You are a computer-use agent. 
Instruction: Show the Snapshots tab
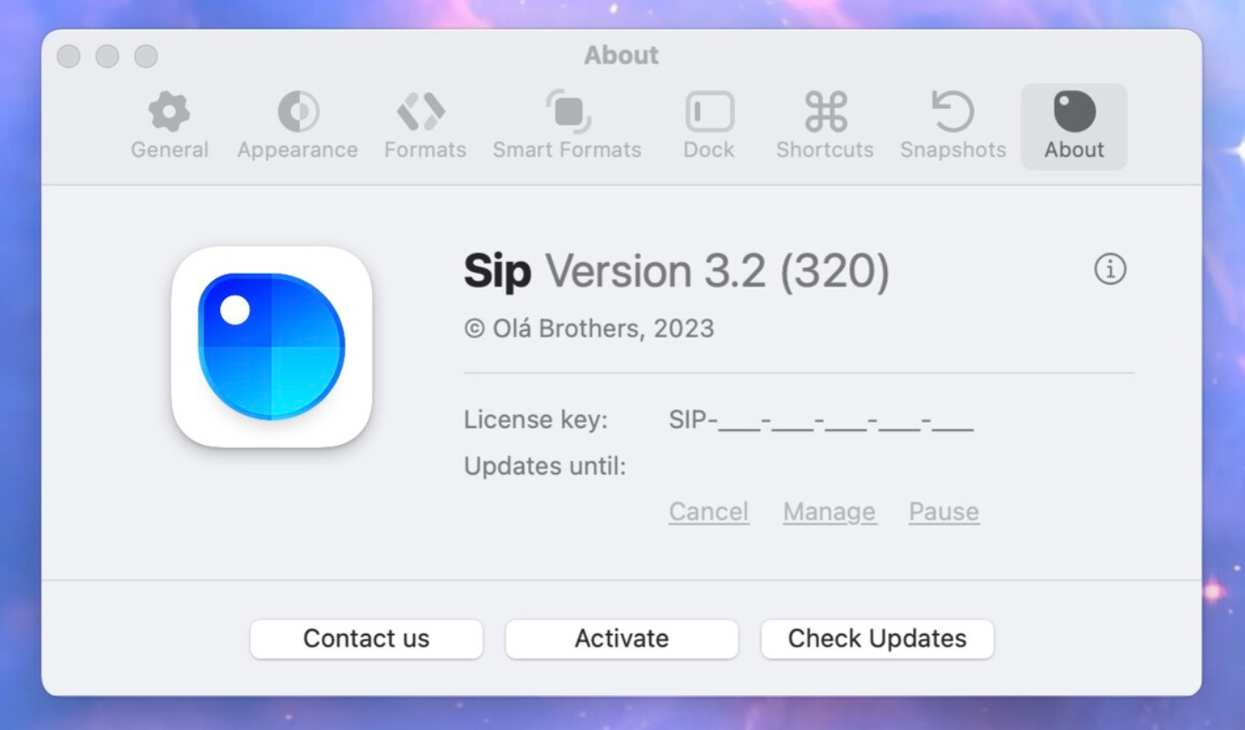[952, 126]
